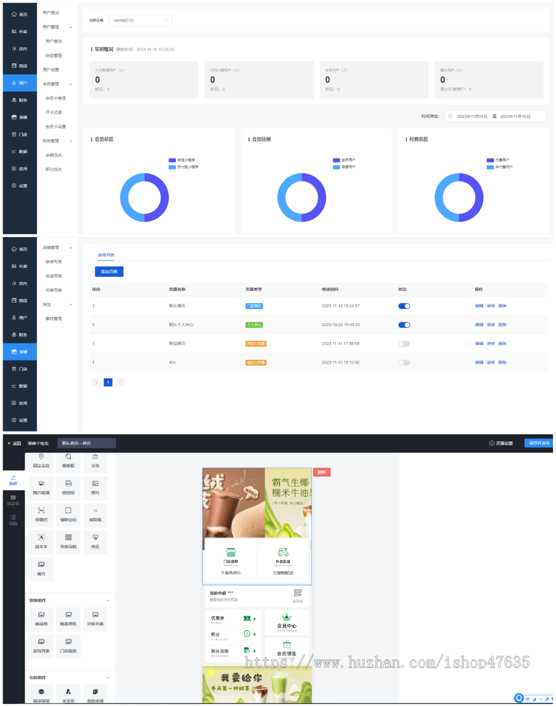Viewport: 556px width, 707px height.
Task: Click the 添加页面 button
Action: [x=109, y=272]
